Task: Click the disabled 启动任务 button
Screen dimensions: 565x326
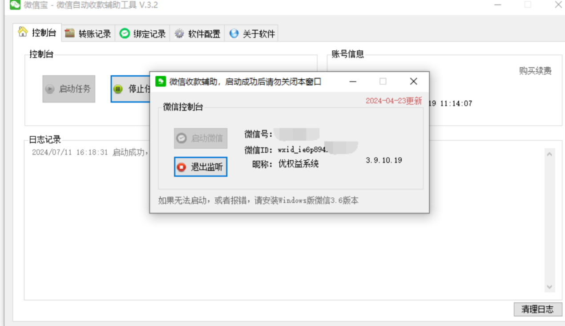Action: (x=69, y=89)
